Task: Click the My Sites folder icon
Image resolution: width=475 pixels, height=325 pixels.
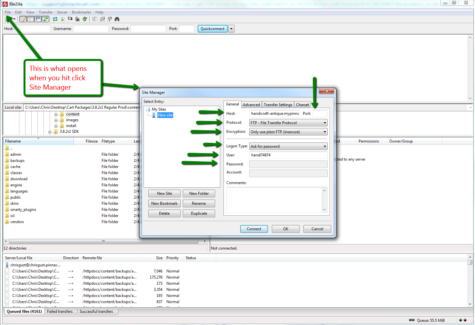Action: click(x=148, y=109)
